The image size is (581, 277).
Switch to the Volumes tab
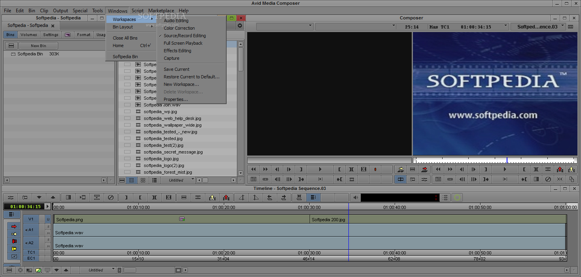[29, 35]
